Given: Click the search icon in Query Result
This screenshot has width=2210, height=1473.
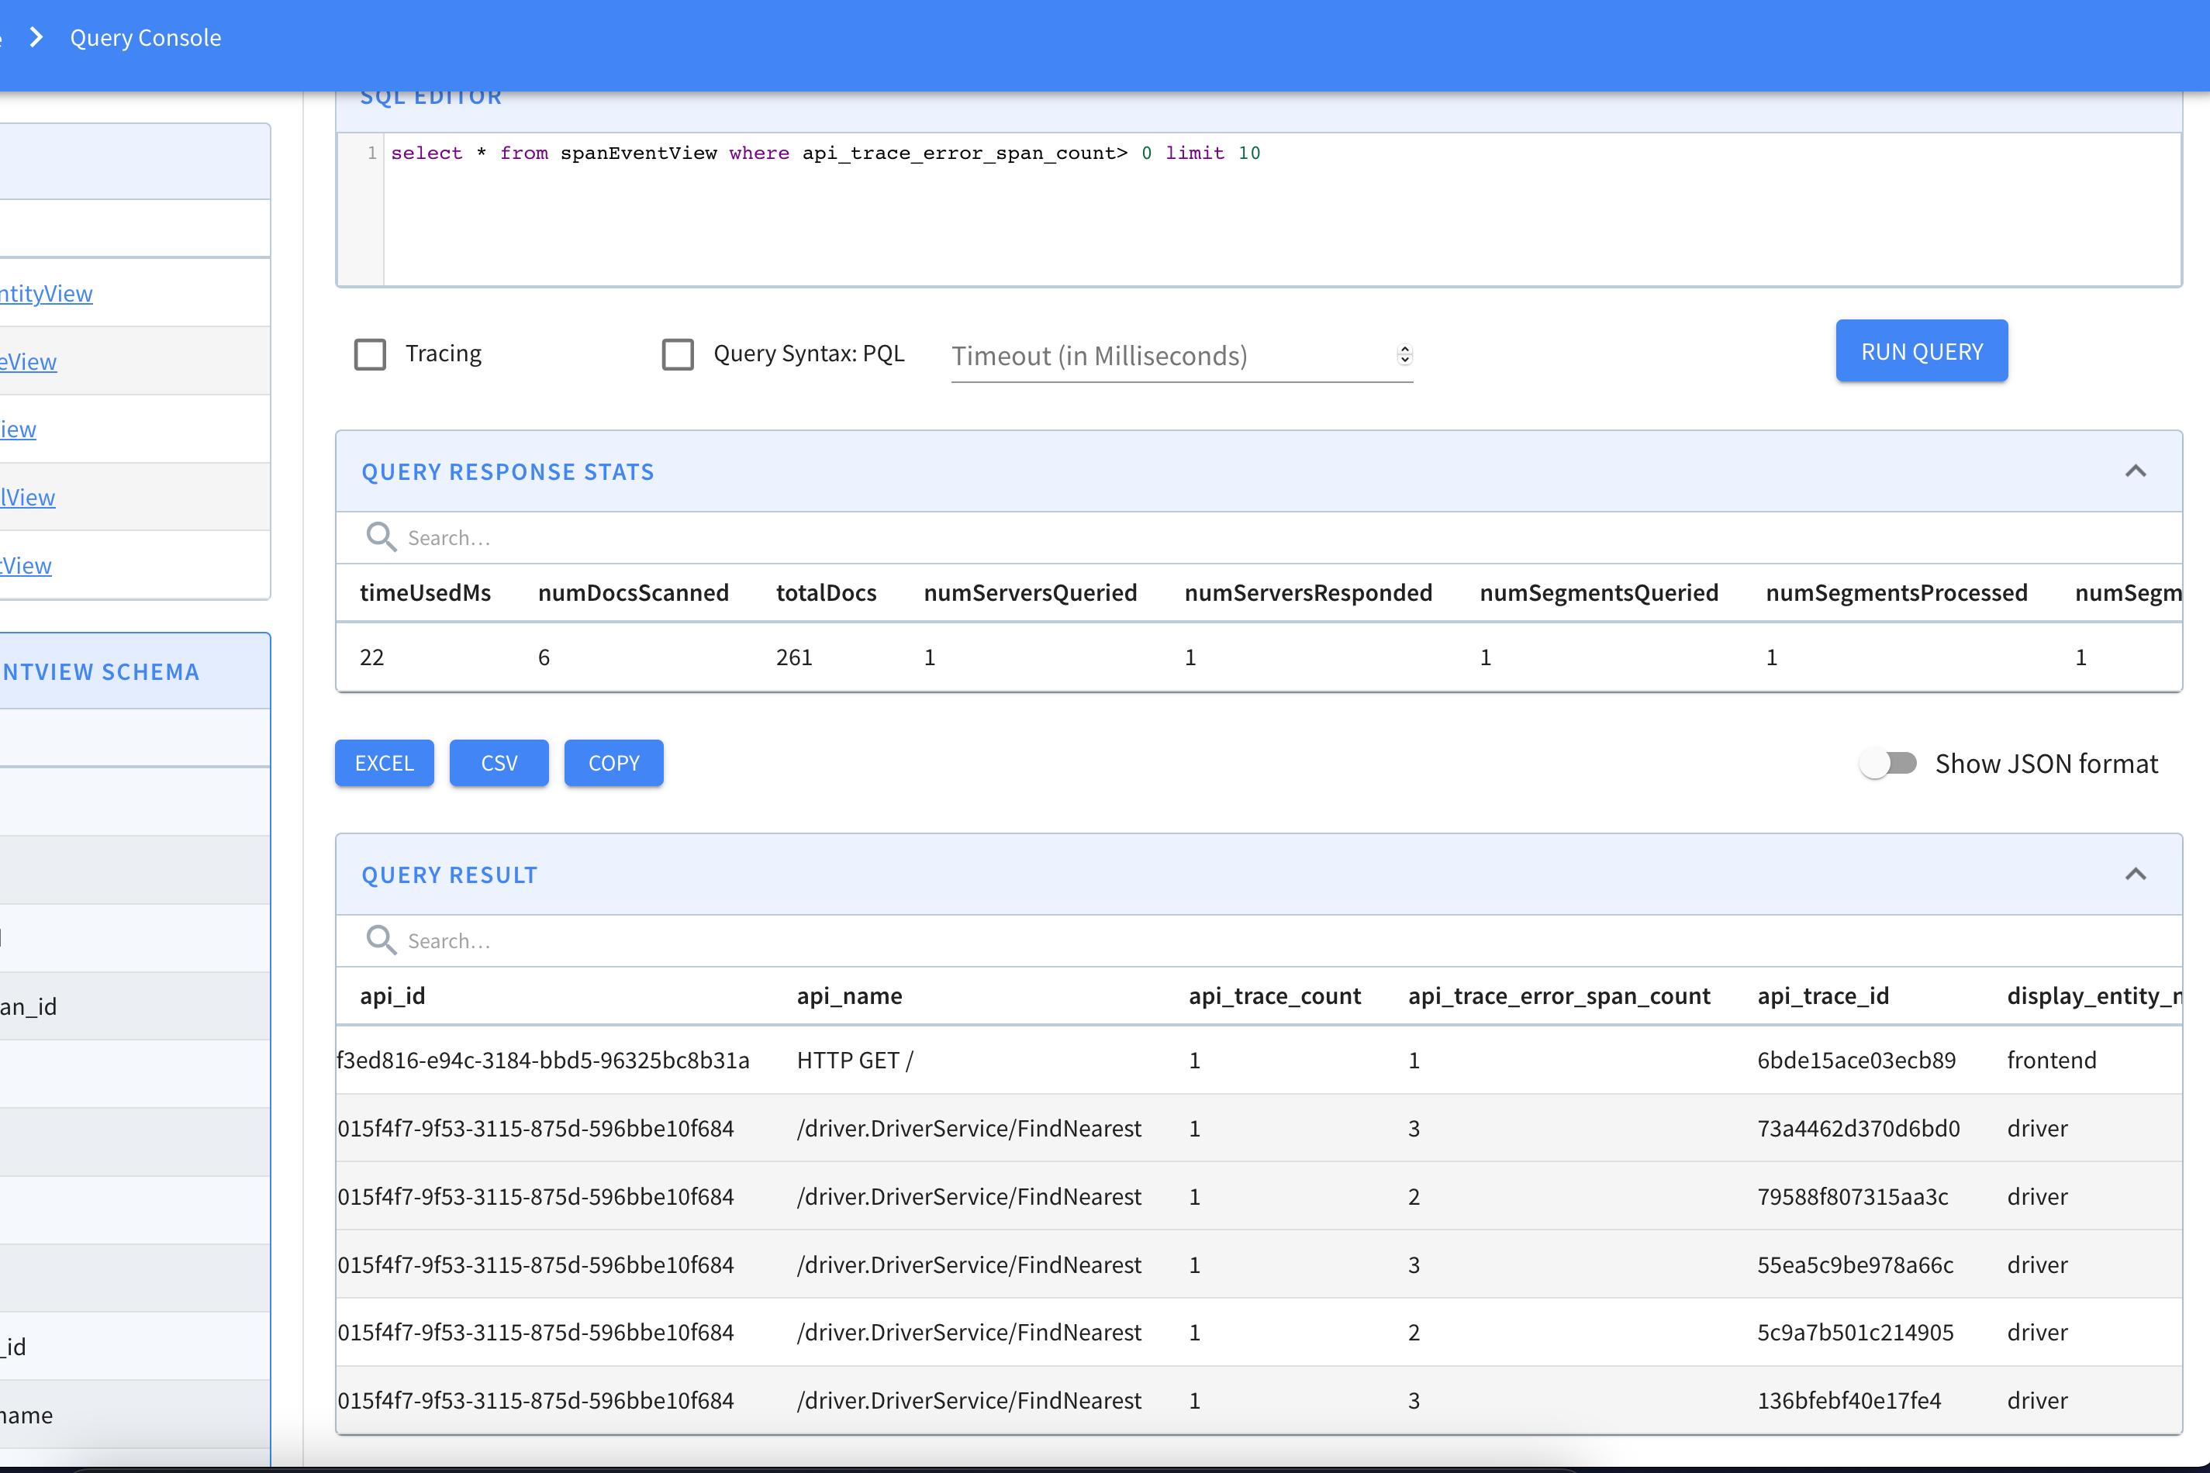Looking at the screenshot, I should (x=381, y=940).
